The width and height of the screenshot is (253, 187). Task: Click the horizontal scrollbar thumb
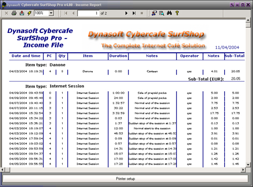click(x=8, y=170)
